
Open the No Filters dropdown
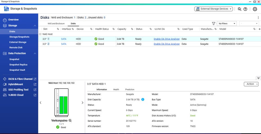[x=227, y=24]
